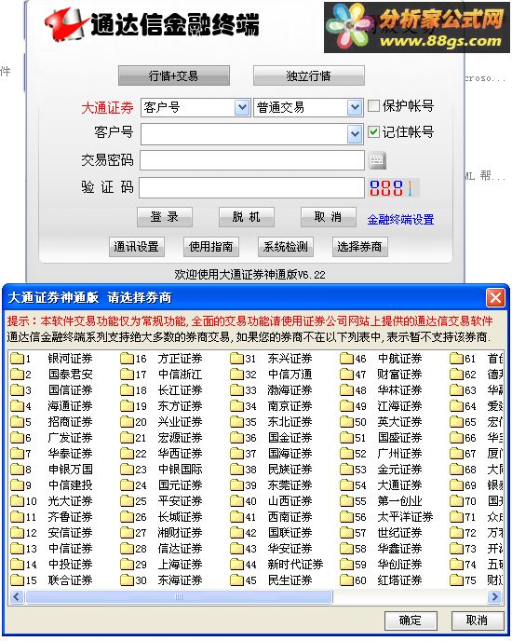Viewport: 512px width, 641px height.
Task: Select 广州证券 in the broker list
Action: pos(399,454)
